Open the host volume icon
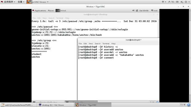The image size is (191, 107). click(x=182, y=2)
